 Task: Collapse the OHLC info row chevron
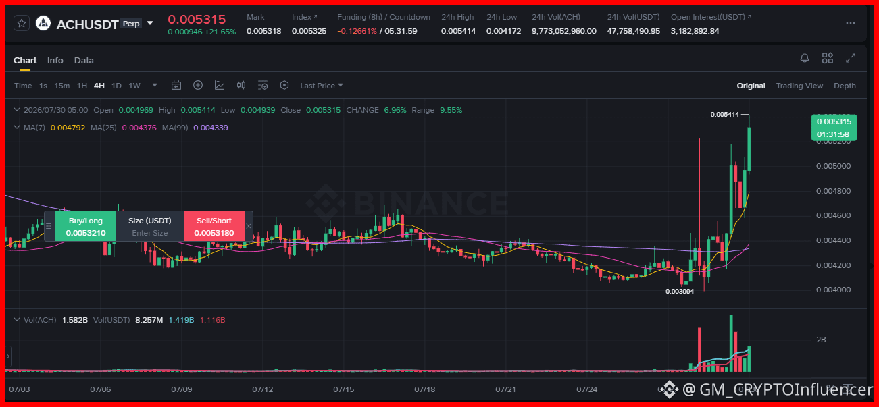[x=17, y=110]
